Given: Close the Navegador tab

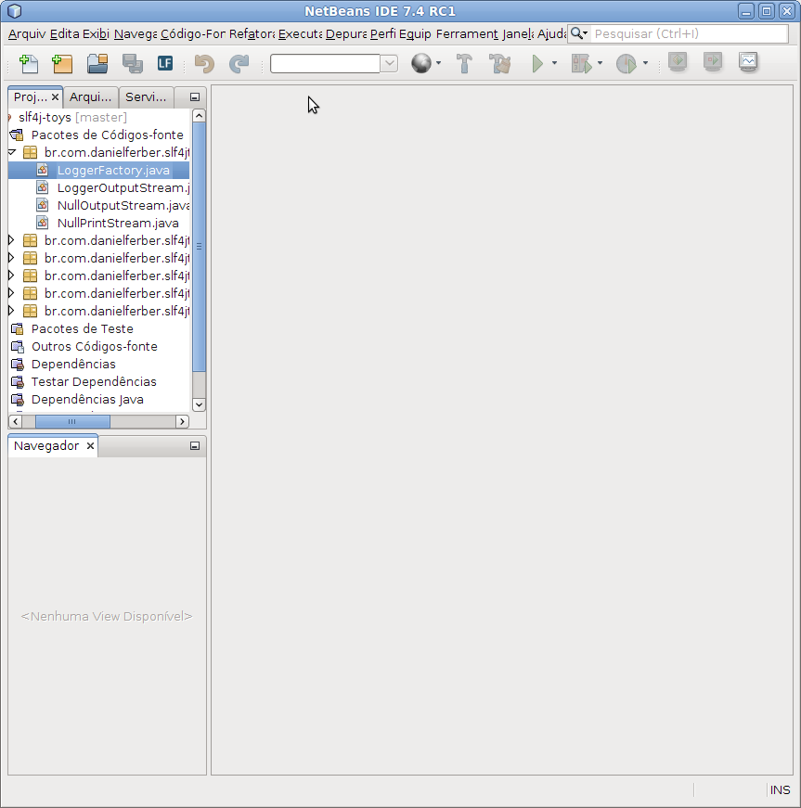Looking at the screenshot, I should coord(90,445).
